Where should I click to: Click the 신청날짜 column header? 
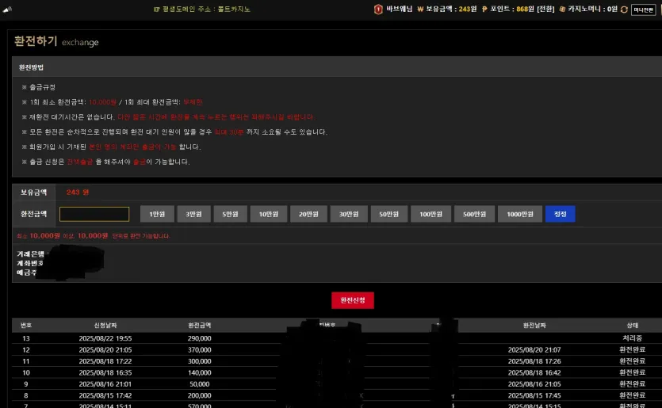(105, 325)
